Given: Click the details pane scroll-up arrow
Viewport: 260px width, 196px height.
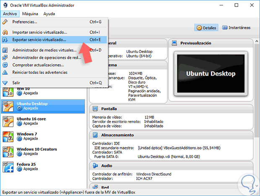Looking at the screenshot, I should pyautogui.click(x=257, y=41).
